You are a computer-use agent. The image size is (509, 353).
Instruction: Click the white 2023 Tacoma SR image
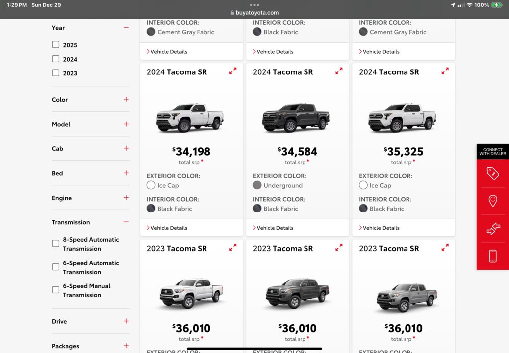pyautogui.click(x=191, y=293)
